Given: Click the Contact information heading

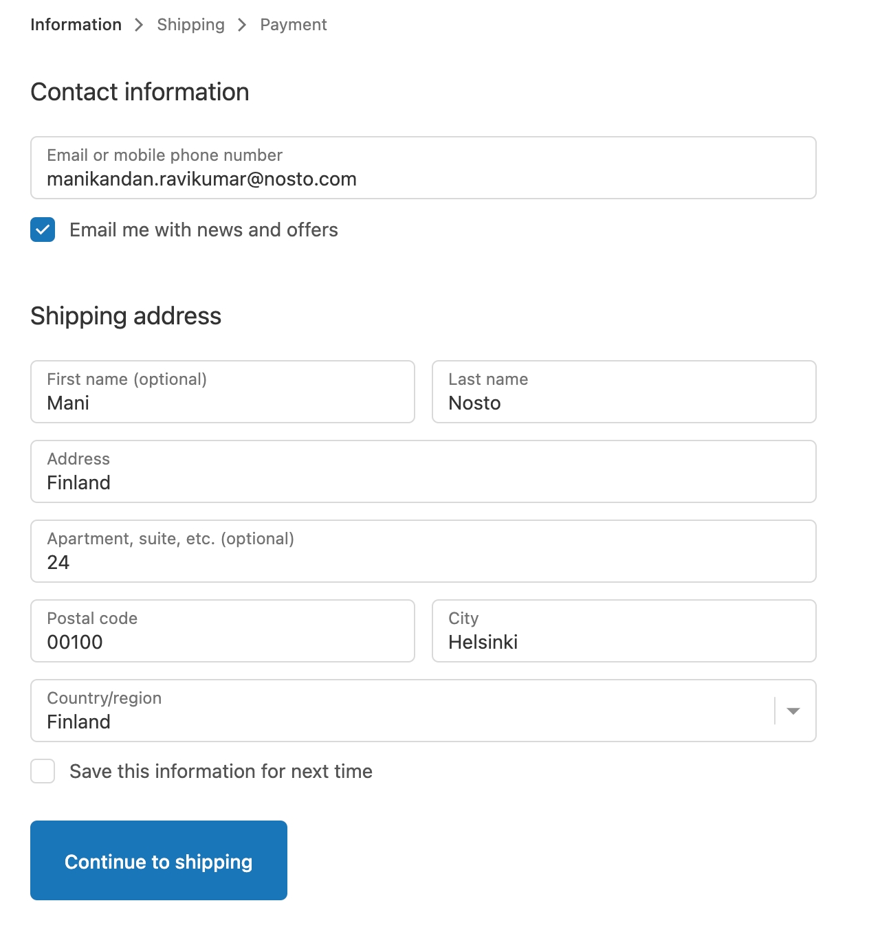Looking at the screenshot, I should tap(140, 92).
